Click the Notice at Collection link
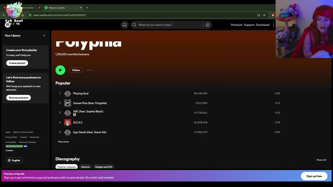Image resolution: width=333 pixels, height=187 pixels. click(x=28, y=142)
